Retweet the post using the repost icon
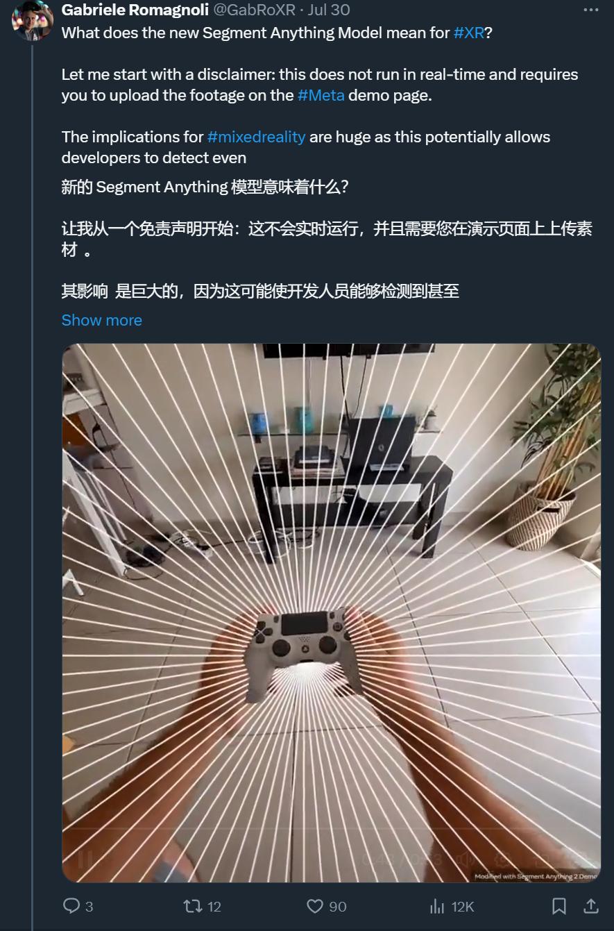The height and width of the screenshot is (931, 614). (192, 906)
